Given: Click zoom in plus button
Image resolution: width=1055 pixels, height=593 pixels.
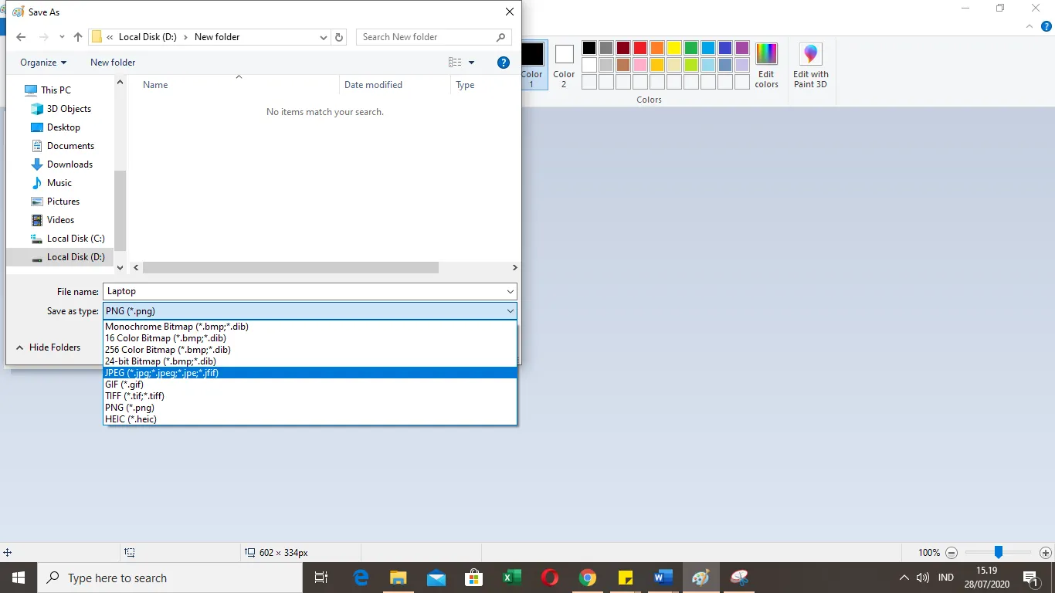Looking at the screenshot, I should 1046,553.
